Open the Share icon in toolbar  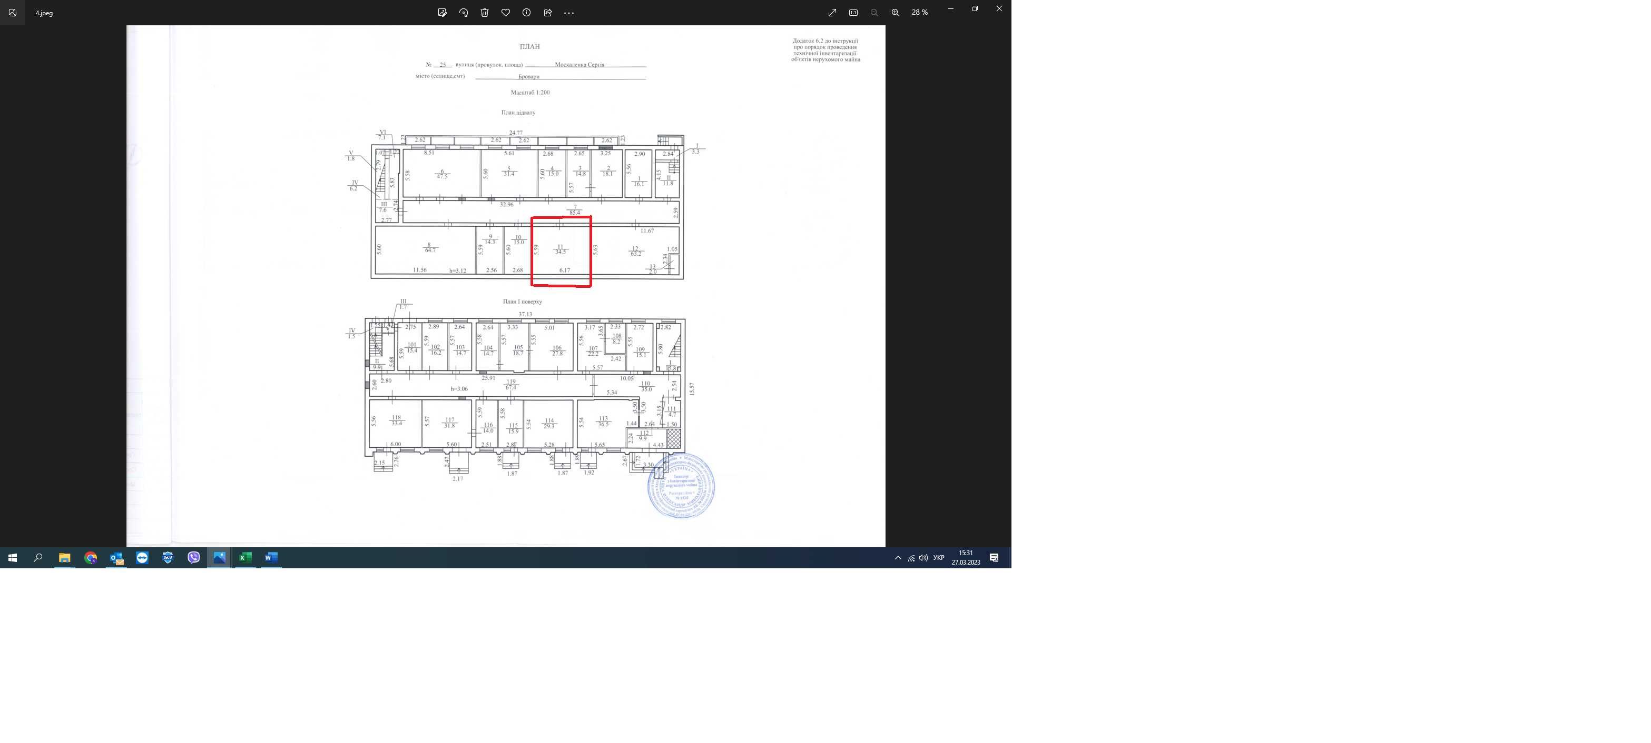pyautogui.click(x=548, y=13)
